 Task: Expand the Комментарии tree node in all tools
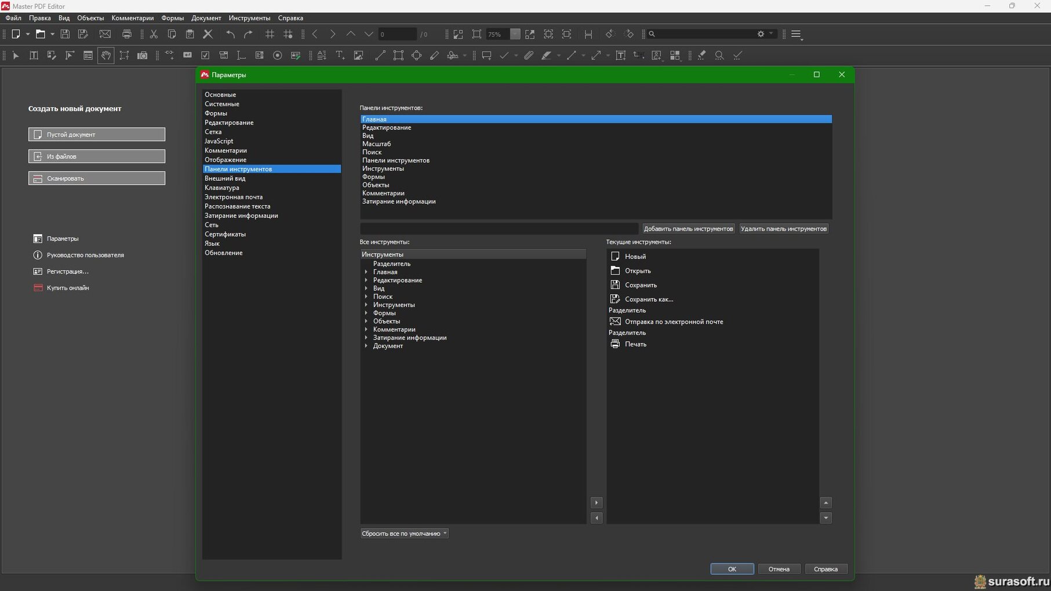pyautogui.click(x=366, y=329)
